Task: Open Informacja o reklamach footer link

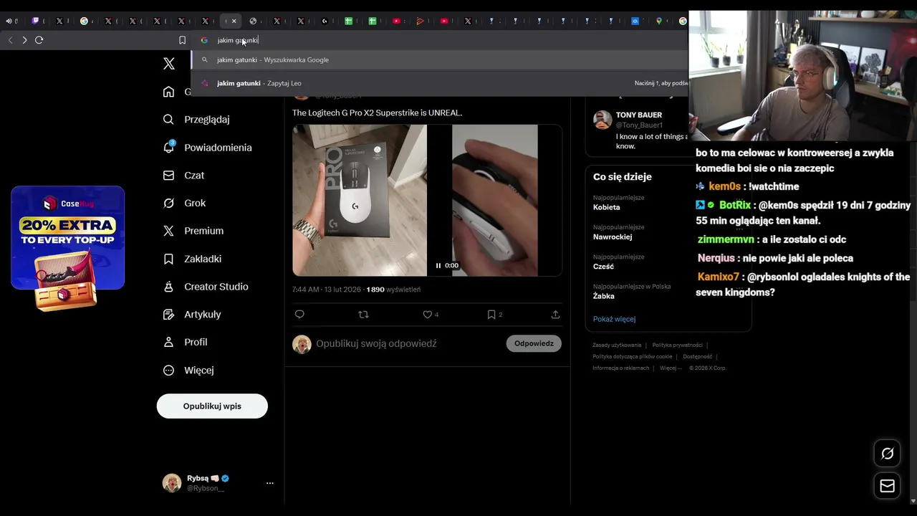Action: pyautogui.click(x=620, y=368)
